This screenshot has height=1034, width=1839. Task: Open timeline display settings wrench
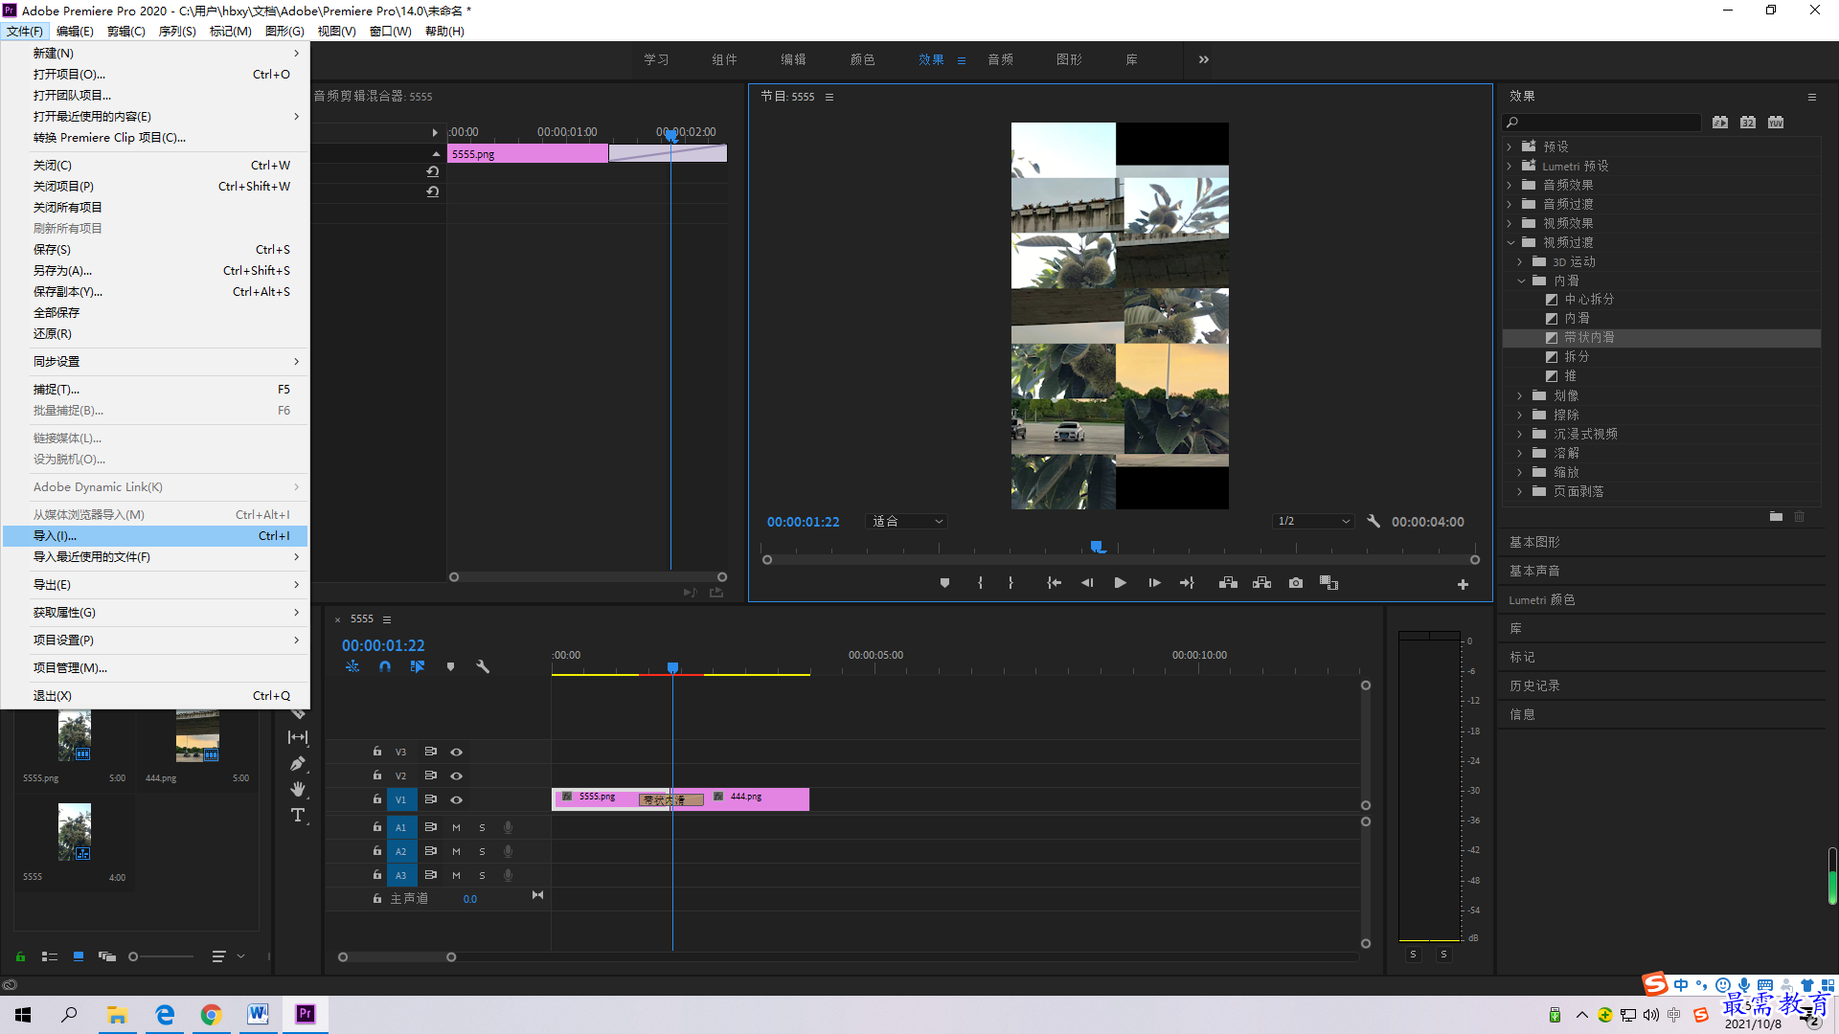click(x=483, y=666)
